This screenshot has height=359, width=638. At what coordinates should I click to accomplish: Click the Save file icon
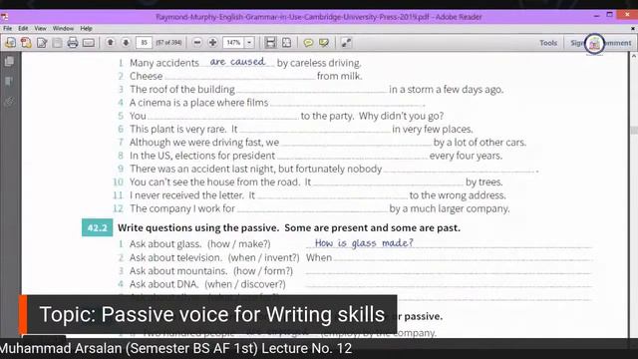click(58, 42)
